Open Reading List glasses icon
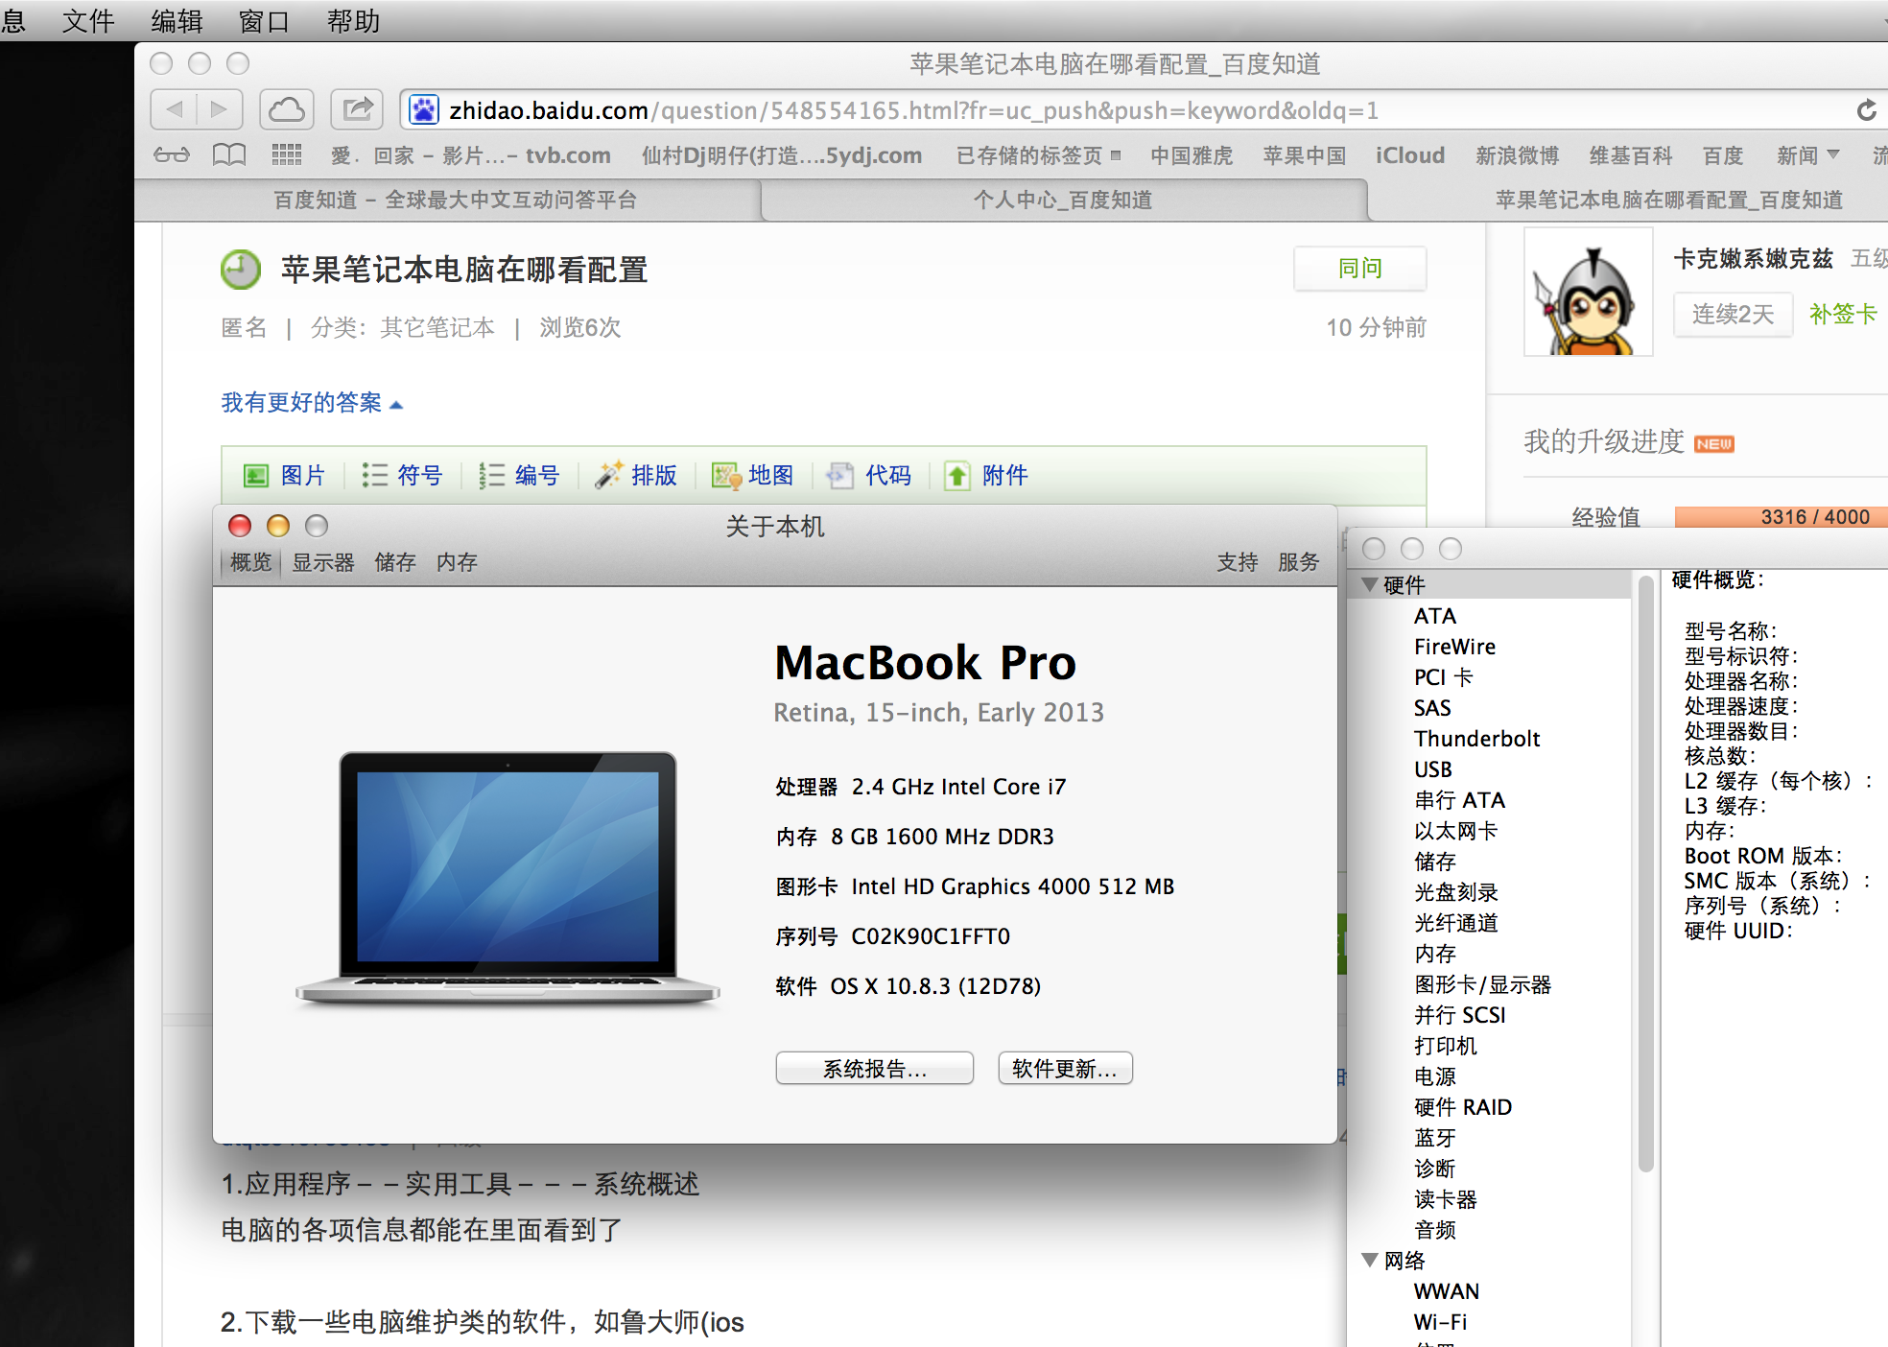 tap(172, 154)
